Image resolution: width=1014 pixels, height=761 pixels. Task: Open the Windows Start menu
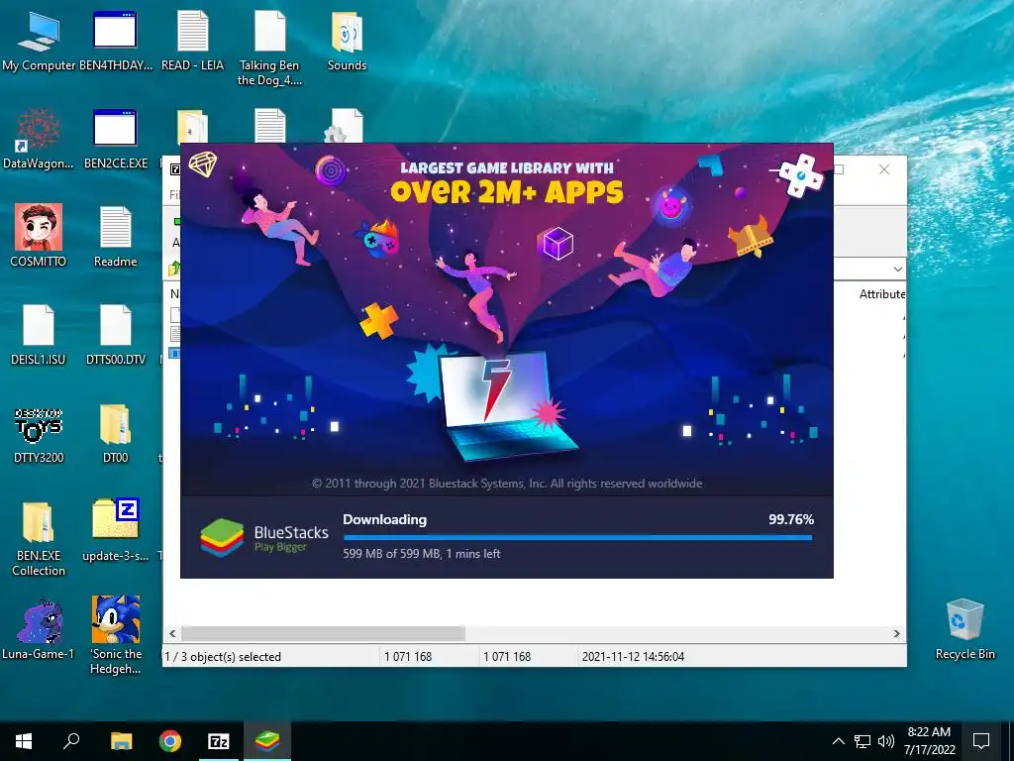(x=24, y=741)
